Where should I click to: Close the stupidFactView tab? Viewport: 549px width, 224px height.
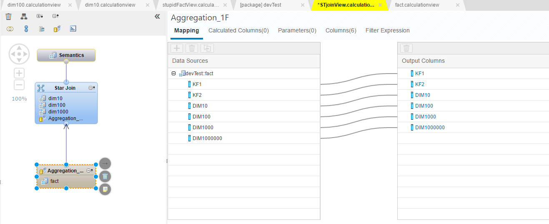coord(225,5)
